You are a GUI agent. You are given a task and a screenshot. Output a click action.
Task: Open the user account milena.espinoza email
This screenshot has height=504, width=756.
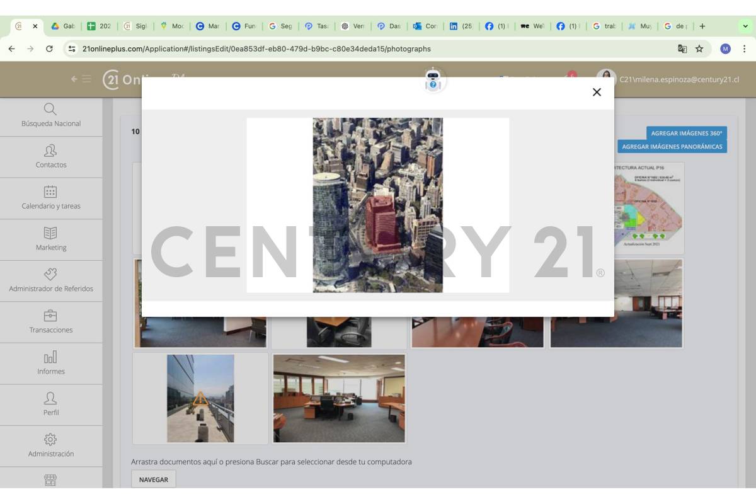[x=679, y=79]
